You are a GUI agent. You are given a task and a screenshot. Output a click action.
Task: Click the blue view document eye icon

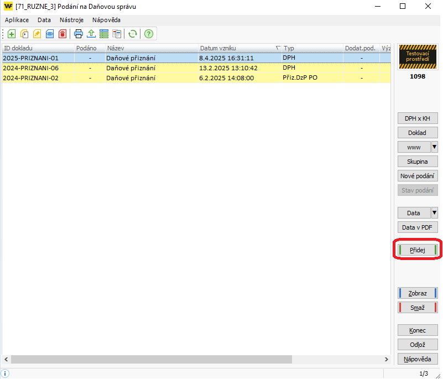(x=50, y=34)
